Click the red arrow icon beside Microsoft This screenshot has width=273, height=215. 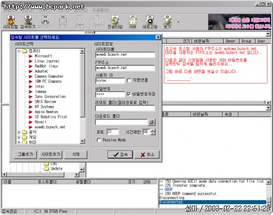31,56
